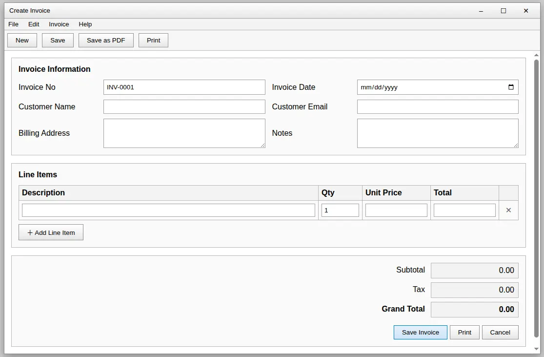Viewport: 544px width, 357px height.
Task: Click the calendar icon in Invoice Date
Action: [511, 87]
